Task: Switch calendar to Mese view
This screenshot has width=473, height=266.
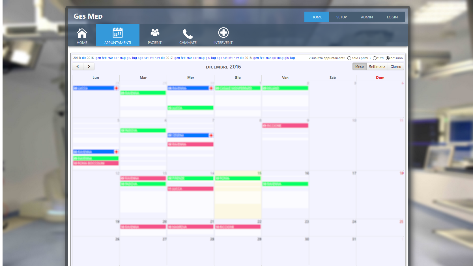Action: coord(359,67)
